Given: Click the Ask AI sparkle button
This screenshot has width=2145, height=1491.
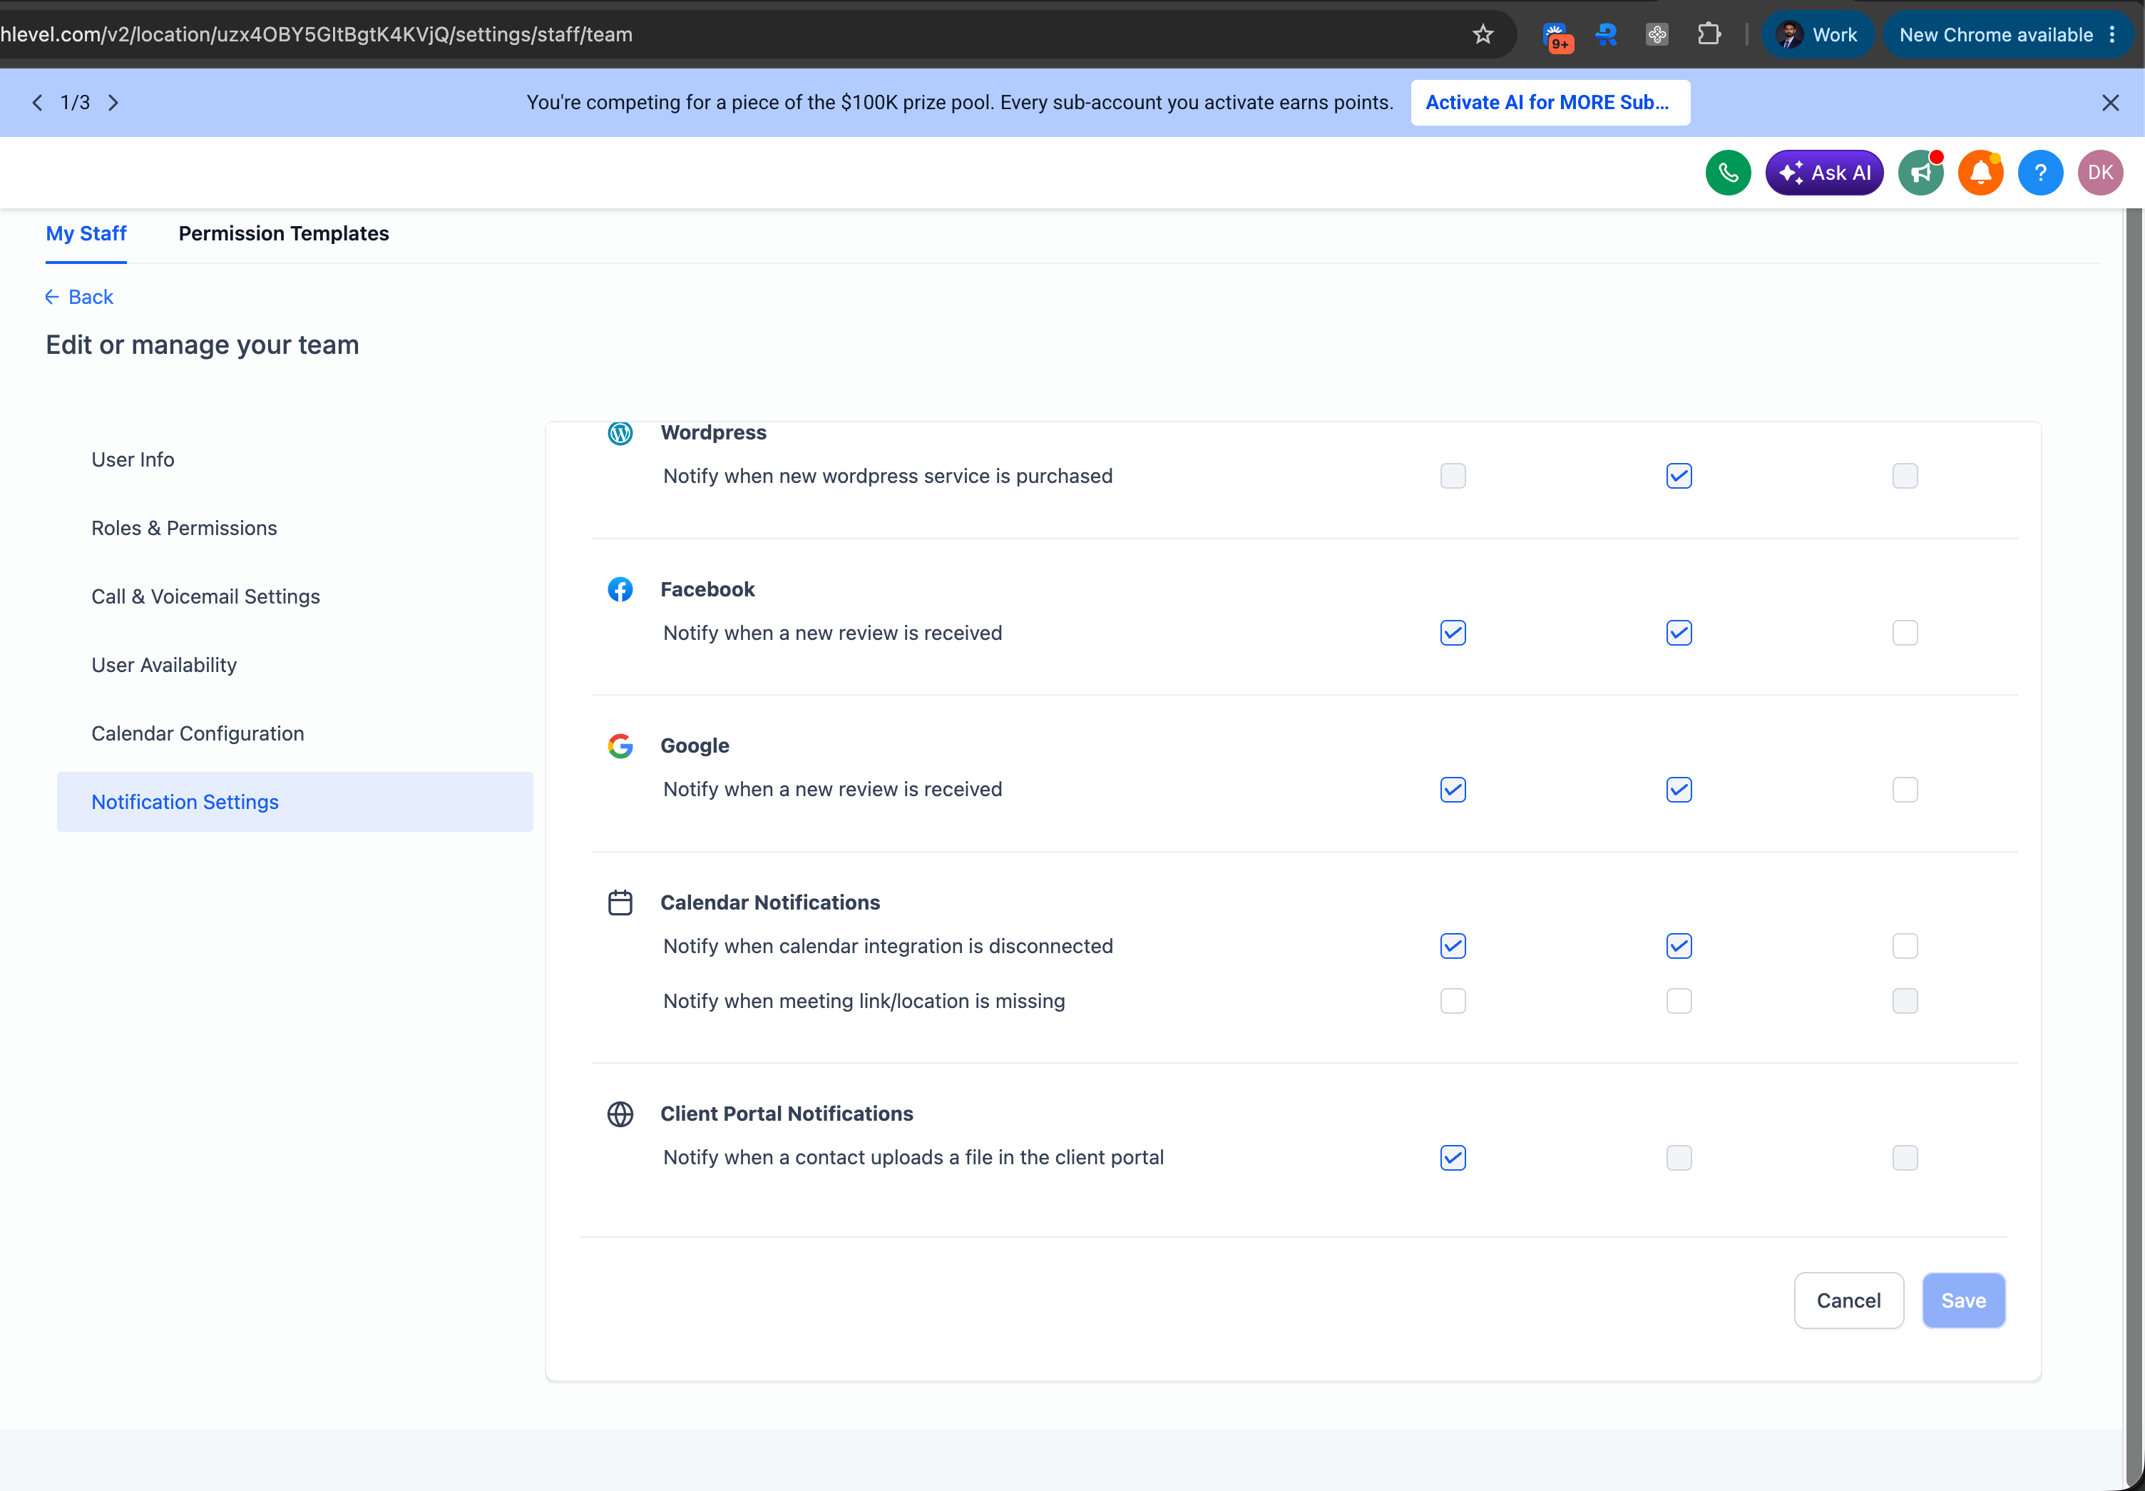Looking at the screenshot, I should (x=1824, y=173).
